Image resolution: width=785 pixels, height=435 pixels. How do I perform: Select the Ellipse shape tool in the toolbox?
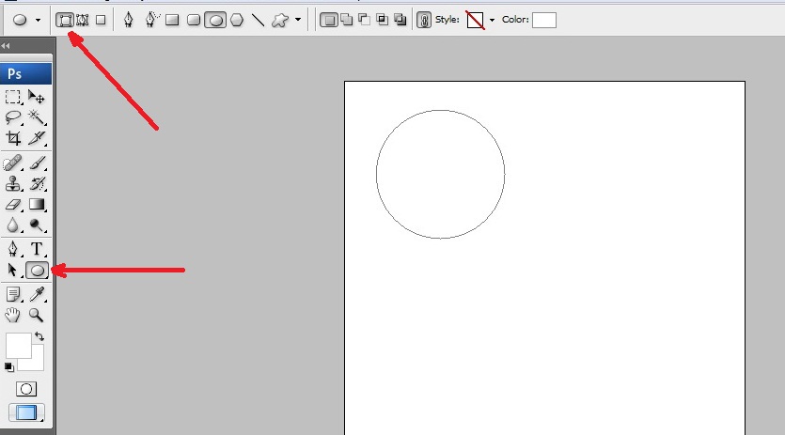tap(37, 271)
